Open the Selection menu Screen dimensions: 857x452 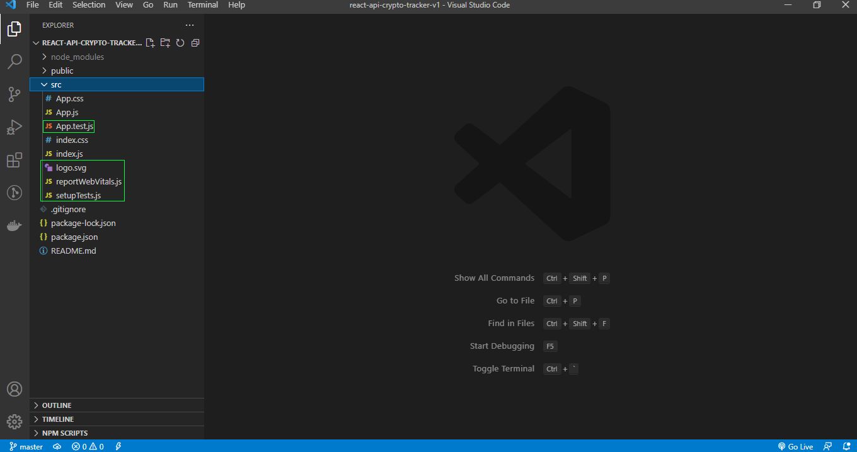(89, 5)
